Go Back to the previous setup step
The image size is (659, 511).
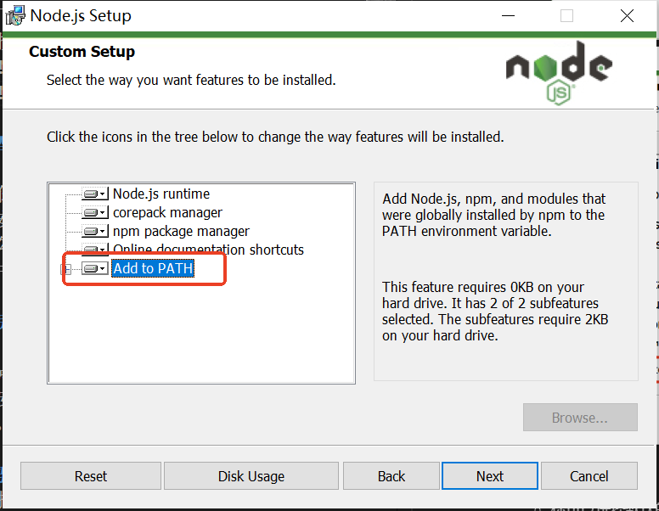tap(391, 476)
